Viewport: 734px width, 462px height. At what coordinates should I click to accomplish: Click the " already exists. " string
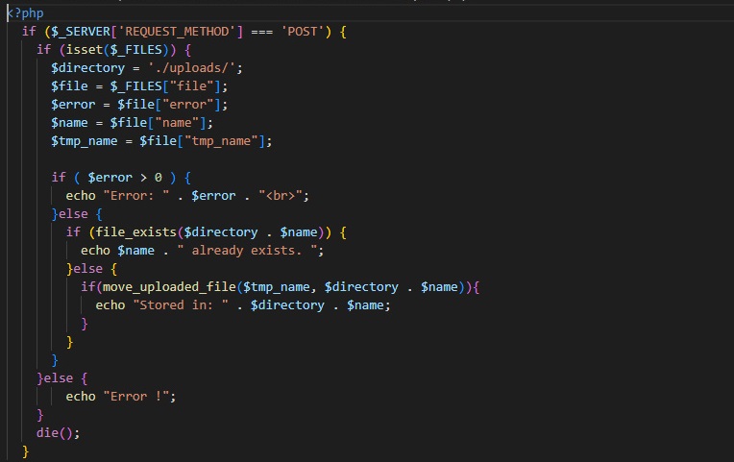point(247,251)
